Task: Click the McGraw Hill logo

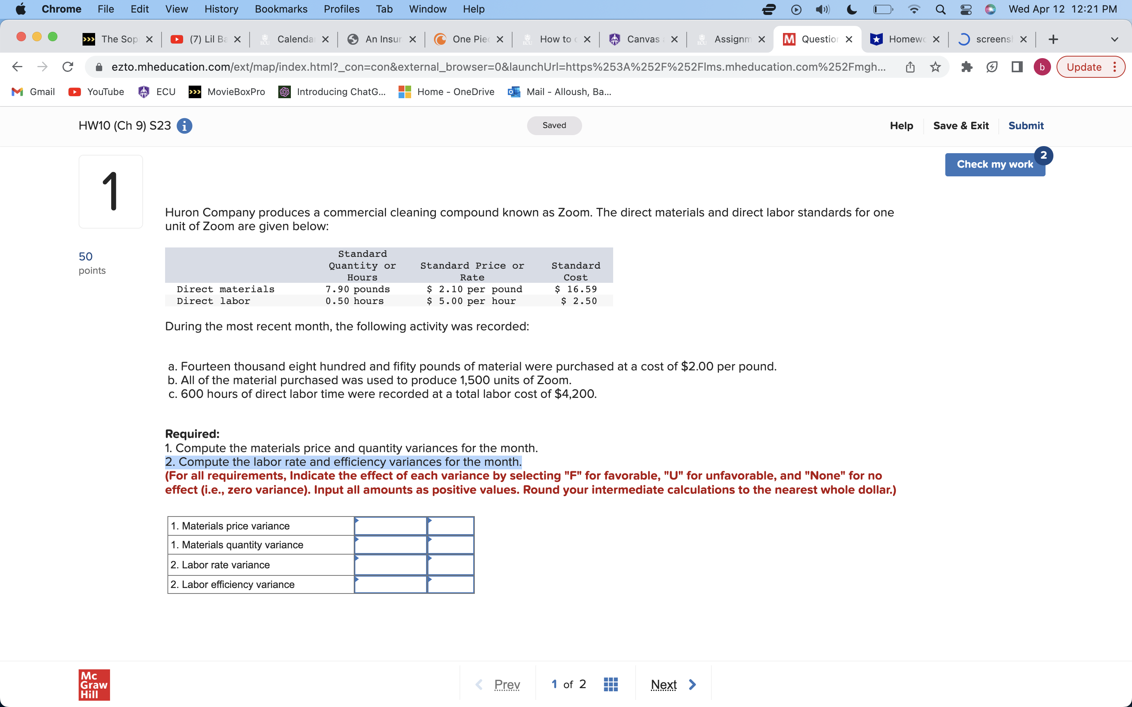Action: coord(94,685)
